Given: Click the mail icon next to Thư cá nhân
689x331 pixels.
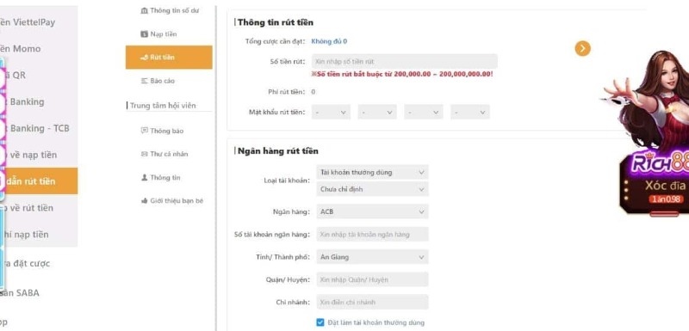Looking at the screenshot, I should [144, 154].
